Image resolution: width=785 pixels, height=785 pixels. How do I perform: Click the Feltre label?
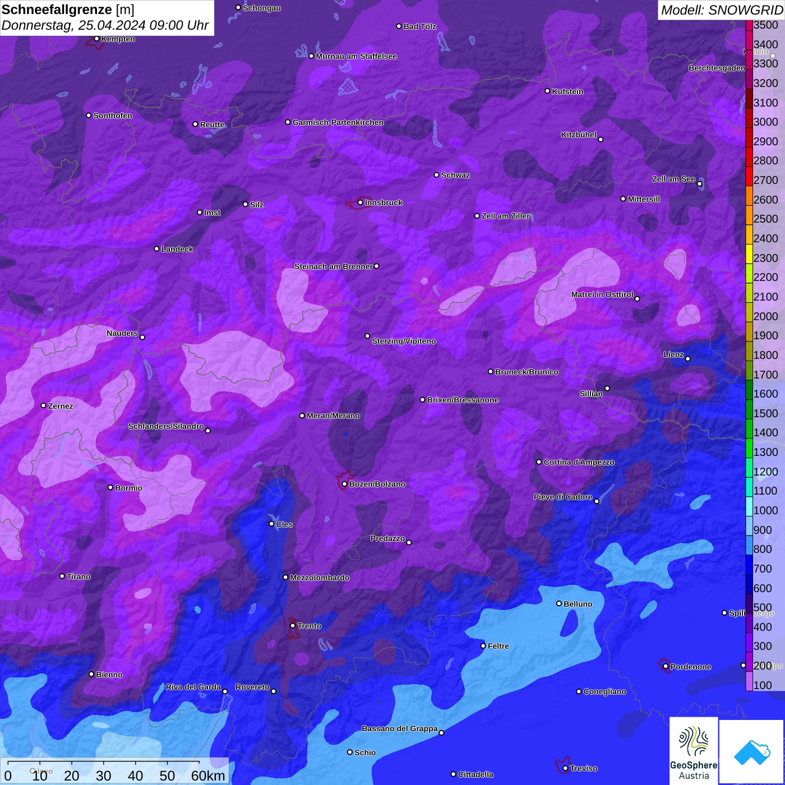[x=498, y=646]
